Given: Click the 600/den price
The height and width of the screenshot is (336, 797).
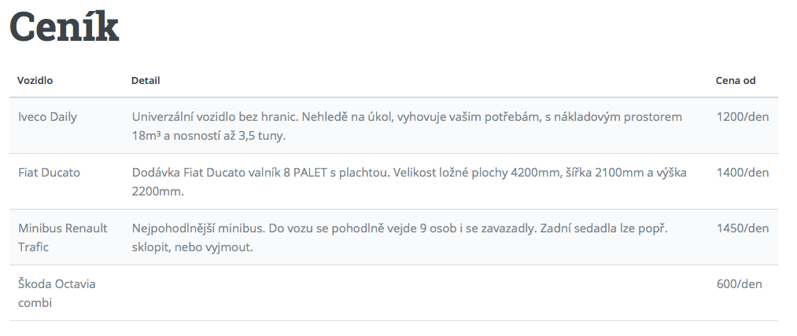Looking at the screenshot, I should click(x=740, y=284).
